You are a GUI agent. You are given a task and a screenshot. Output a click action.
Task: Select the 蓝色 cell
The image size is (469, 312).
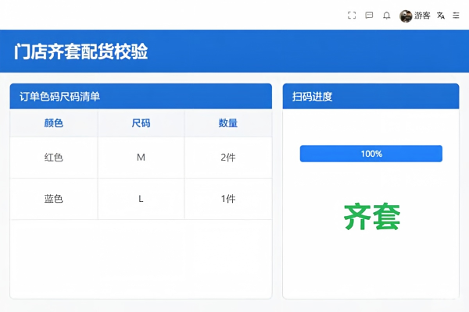54,199
